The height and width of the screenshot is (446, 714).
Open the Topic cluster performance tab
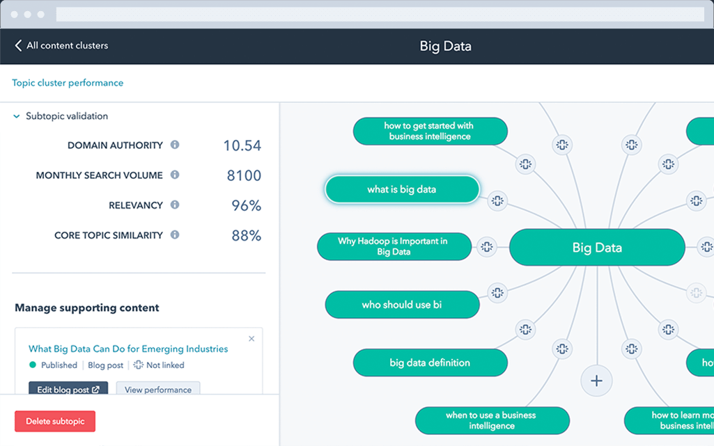point(68,83)
